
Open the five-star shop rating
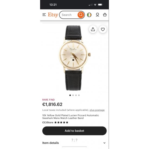coord(61,122)
